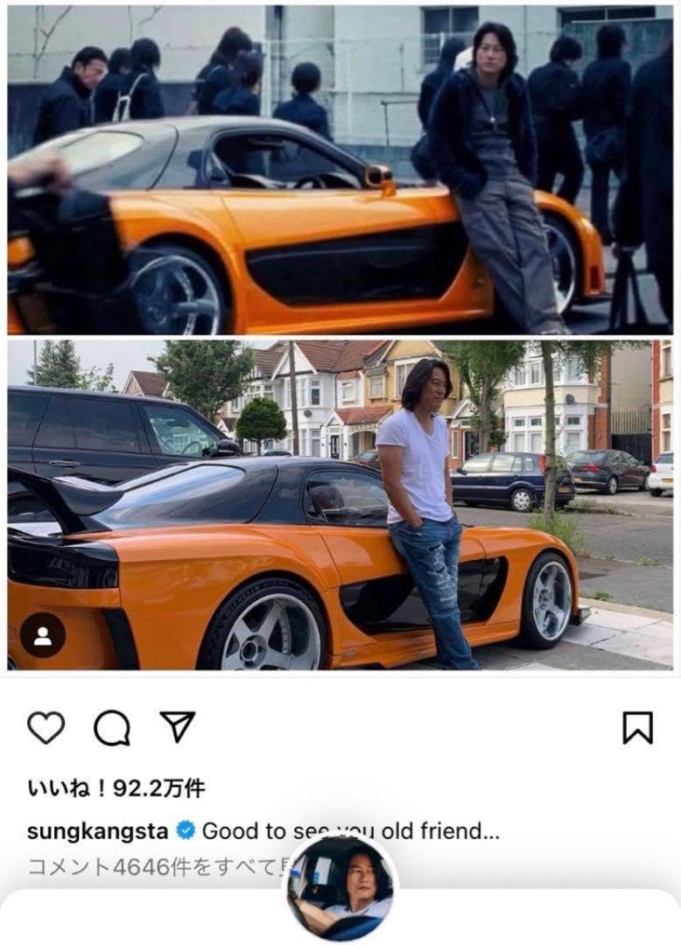Tap the white bottom sheet panel
The height and width of the screenshot is (945, 681).
click(340, 917)
